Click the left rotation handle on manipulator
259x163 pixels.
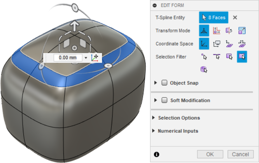pyautogui.click(x=41, y=66)
